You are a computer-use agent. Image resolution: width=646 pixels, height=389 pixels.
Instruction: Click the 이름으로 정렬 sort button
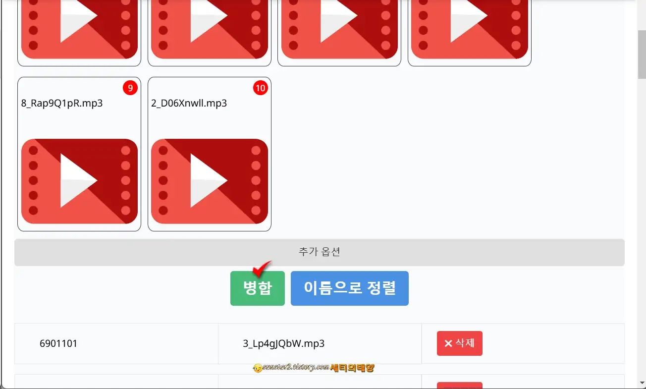tap(350, 288)
